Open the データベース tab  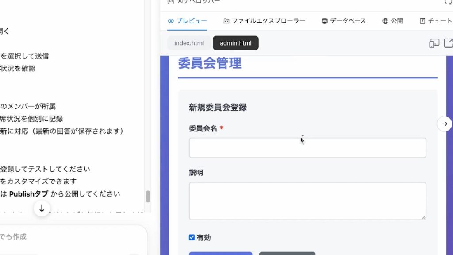(x=348, y=21)
